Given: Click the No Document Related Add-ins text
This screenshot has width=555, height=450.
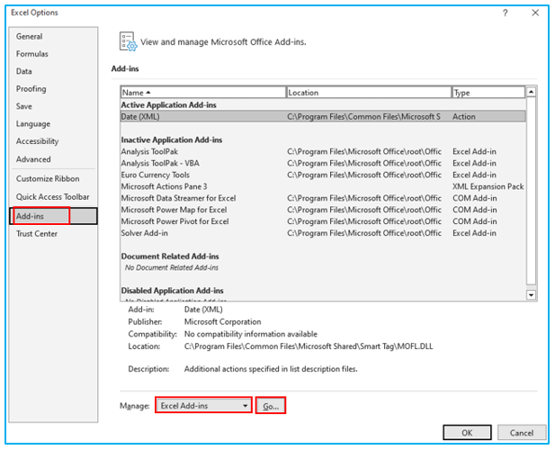Looking at the screenshot, I should 172,267.
